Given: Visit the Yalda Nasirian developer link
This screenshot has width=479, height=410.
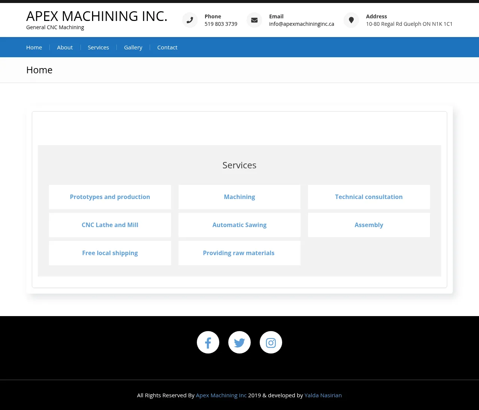Looking at the screenshot, I should tap(323, 395).
